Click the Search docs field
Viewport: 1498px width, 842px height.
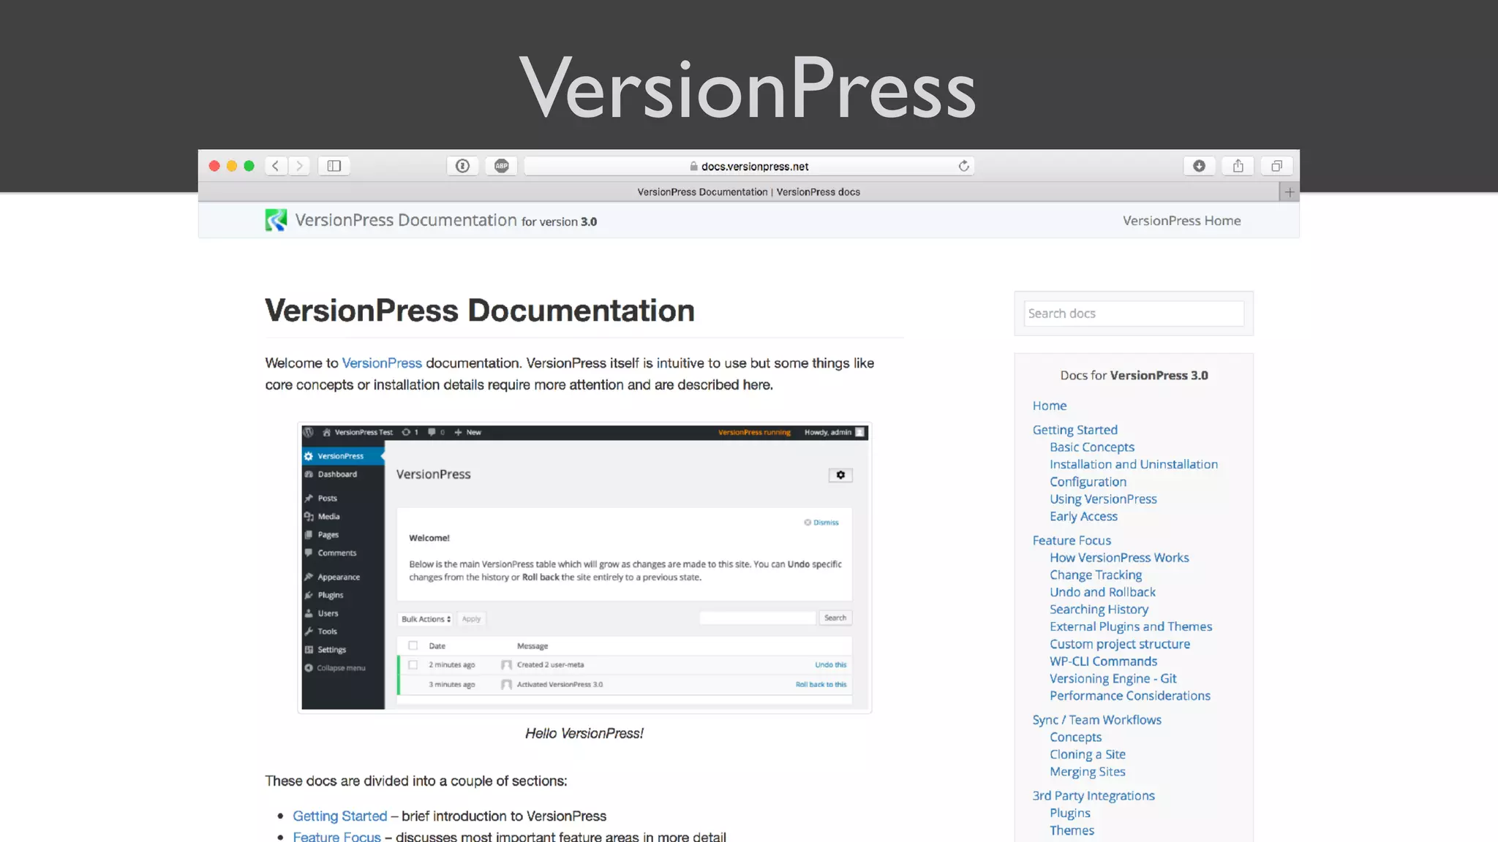(1134, 314)
